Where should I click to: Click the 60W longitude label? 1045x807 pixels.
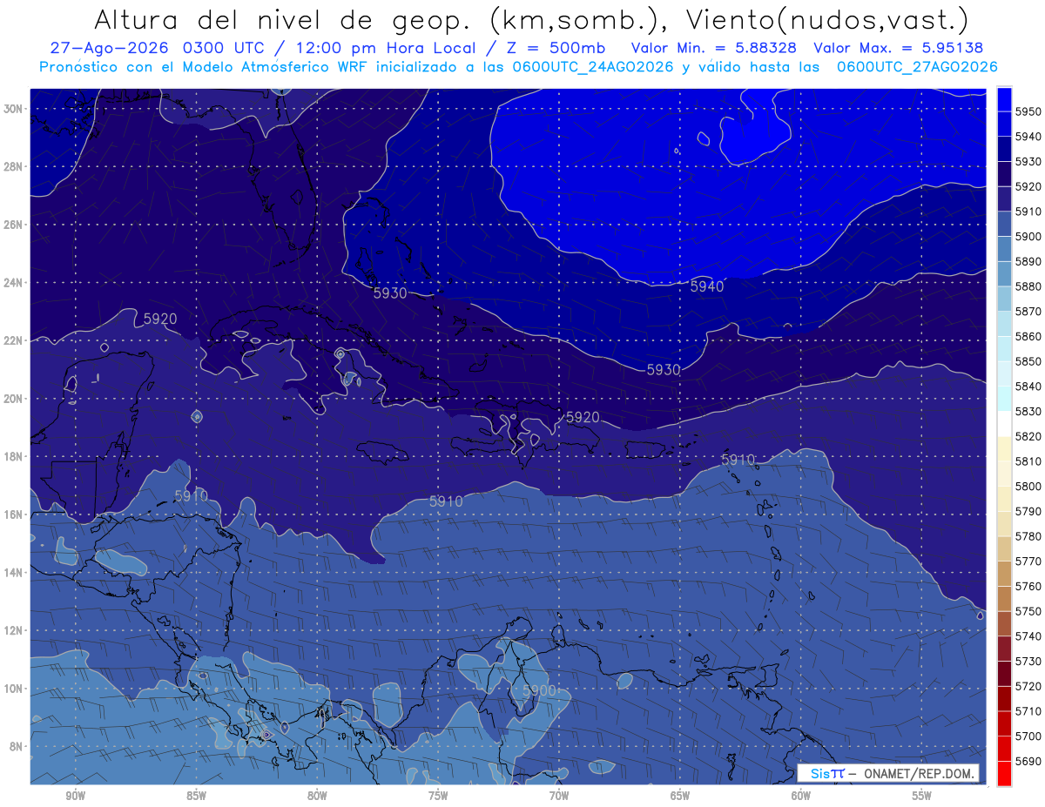click(x=801, y=796)
